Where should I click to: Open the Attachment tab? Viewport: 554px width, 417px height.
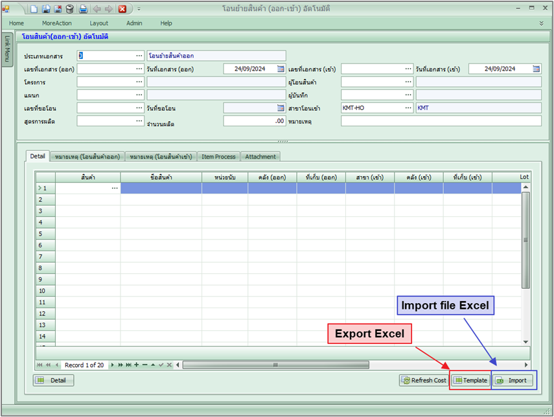click(x=260, y=156)
